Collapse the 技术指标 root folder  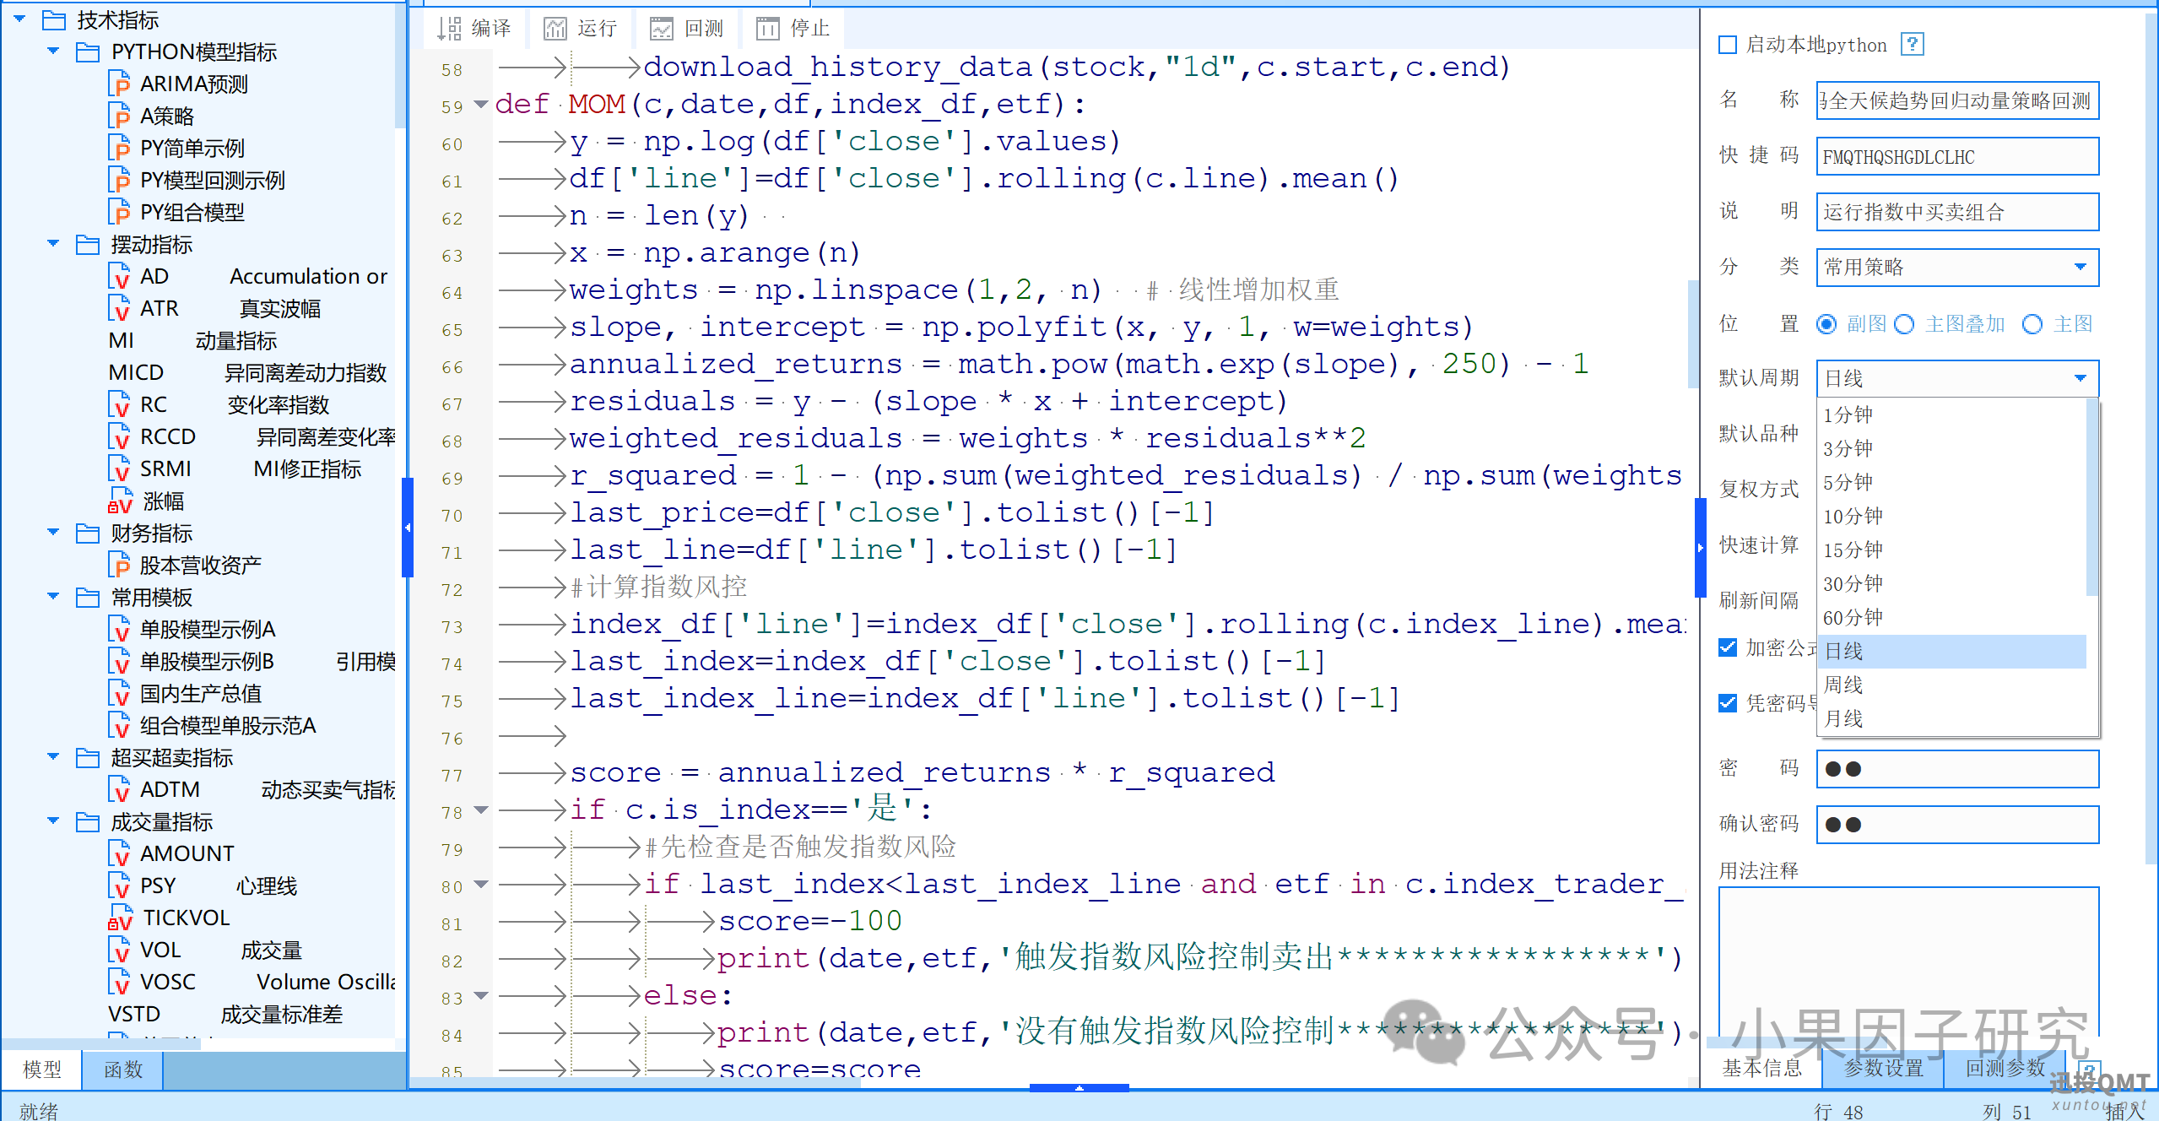point(19,19)
